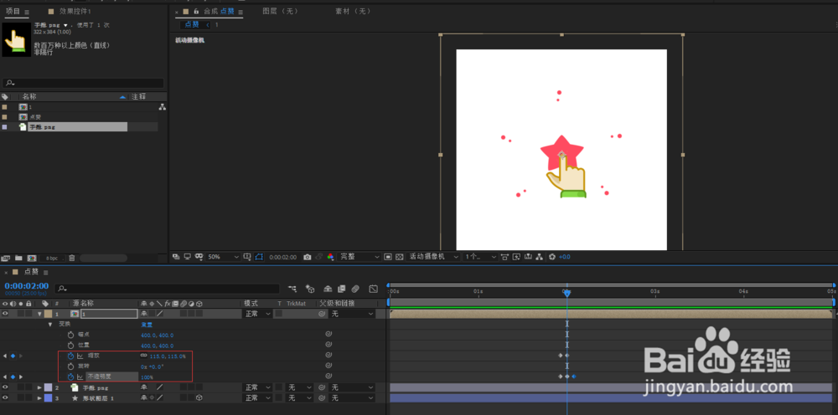Open the show channel RGB color icon
The image size is (838, 415).
pos(330,257)
